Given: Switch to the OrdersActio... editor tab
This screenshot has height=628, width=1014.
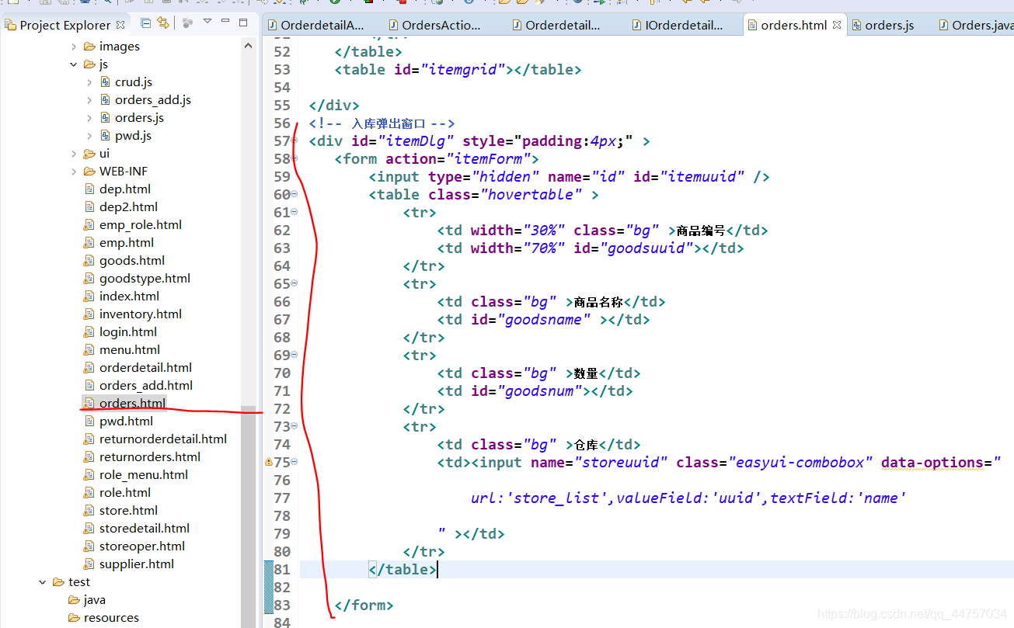Looking at the screenshot, I should 437,25.
